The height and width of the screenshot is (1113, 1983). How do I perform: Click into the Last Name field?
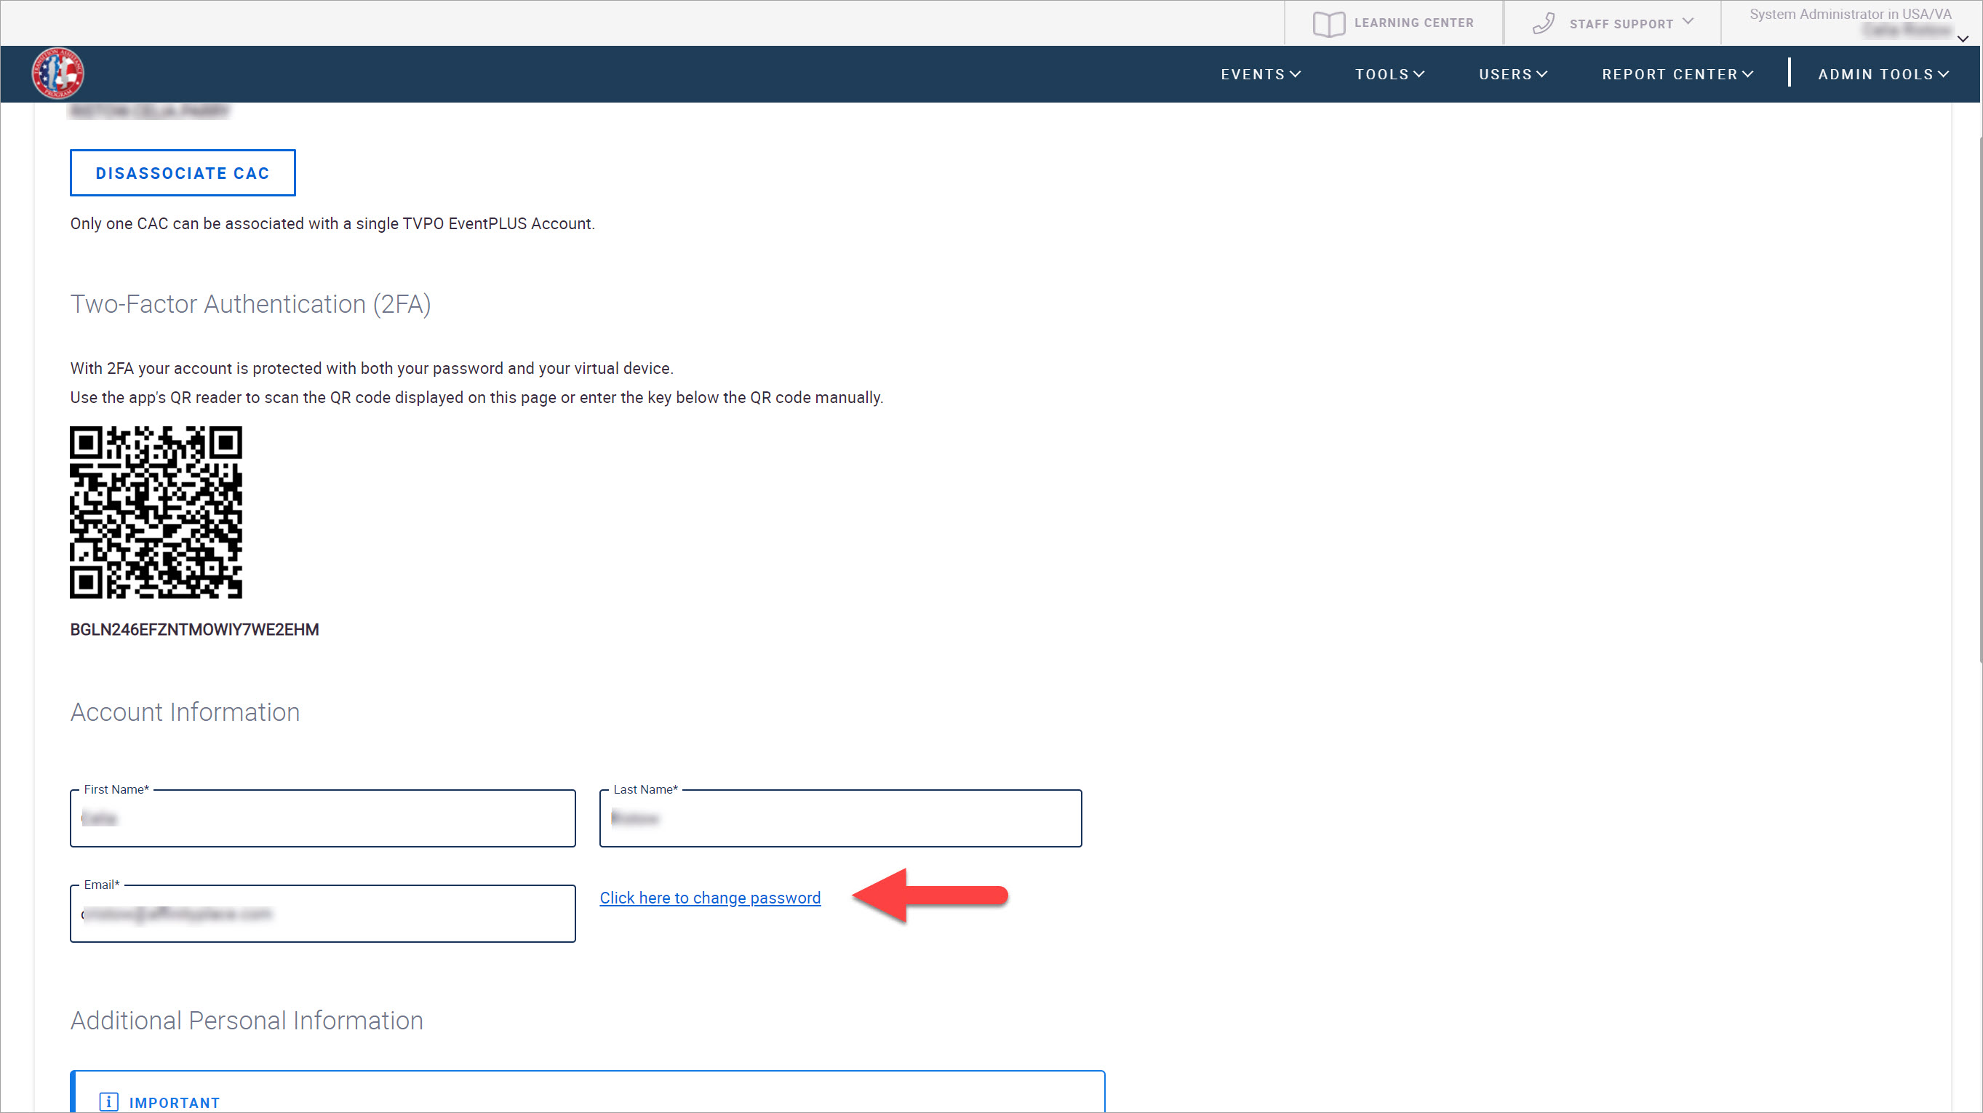point(841,818)
